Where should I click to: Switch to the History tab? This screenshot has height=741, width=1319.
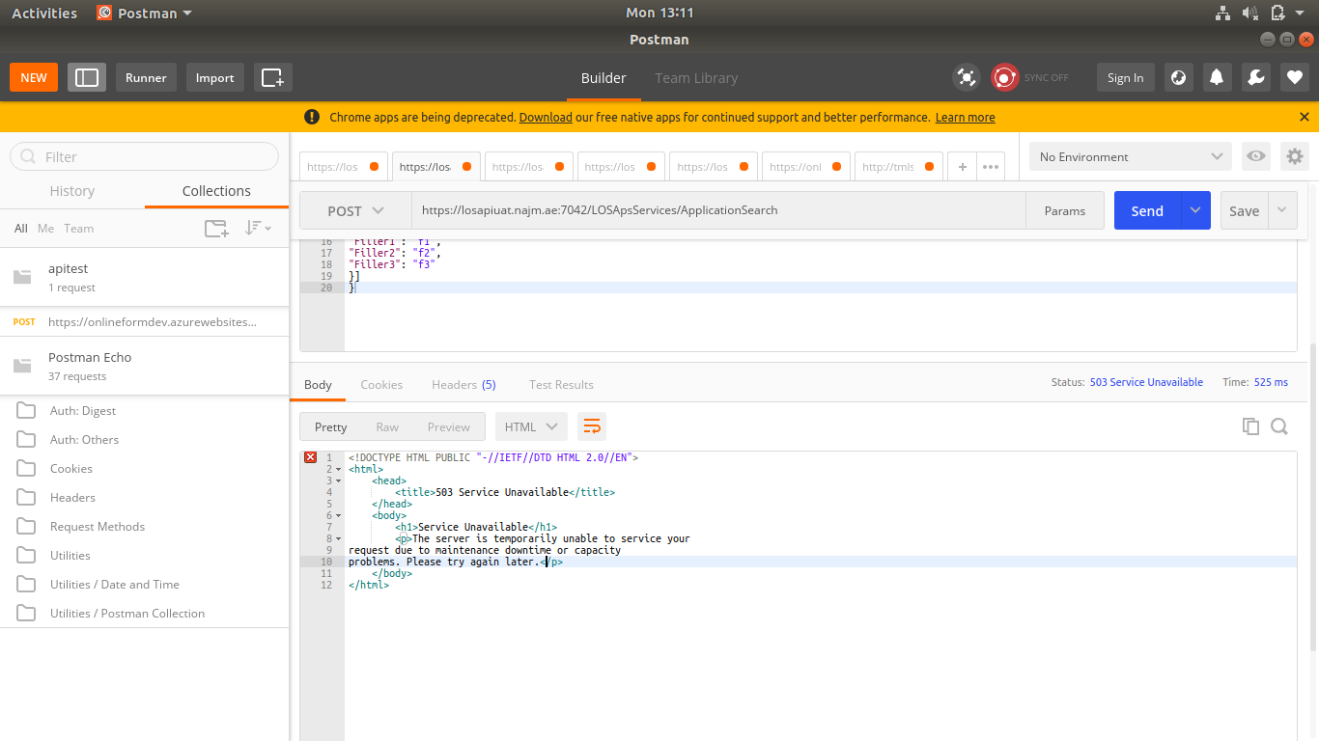[x=72, y=191]
